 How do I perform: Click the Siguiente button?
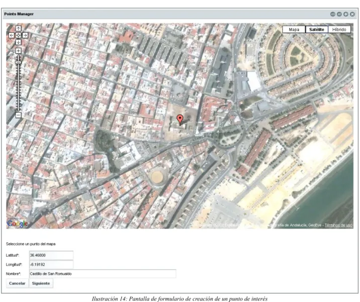41,284
